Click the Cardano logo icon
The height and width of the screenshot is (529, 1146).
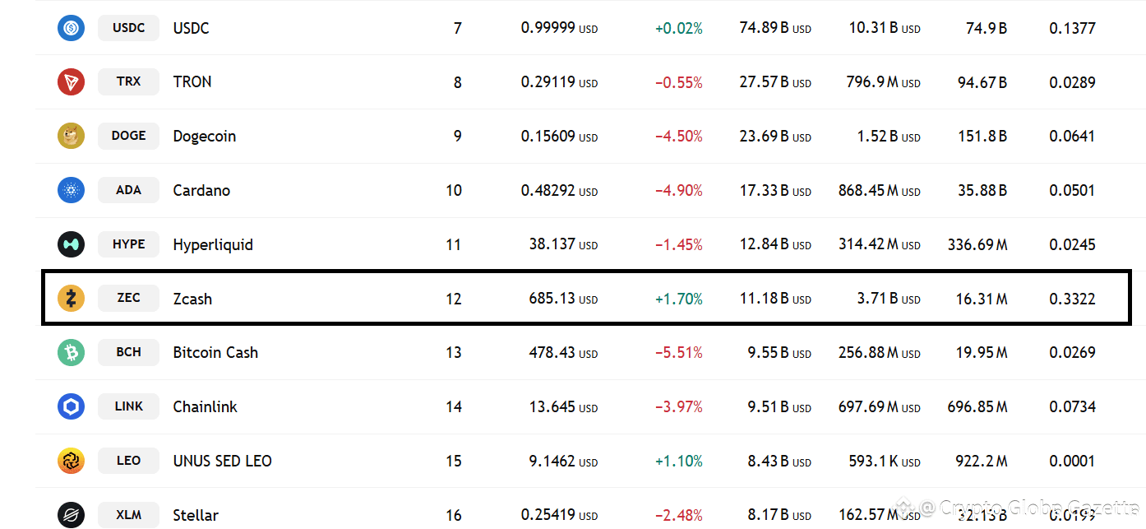coord(71,190)
